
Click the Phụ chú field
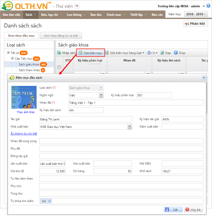[121, 186]
